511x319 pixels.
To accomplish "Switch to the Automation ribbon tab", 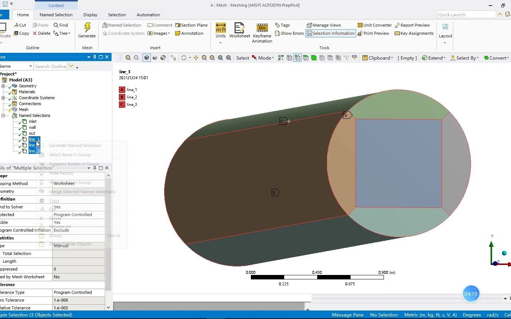I will tap(148, 15).
